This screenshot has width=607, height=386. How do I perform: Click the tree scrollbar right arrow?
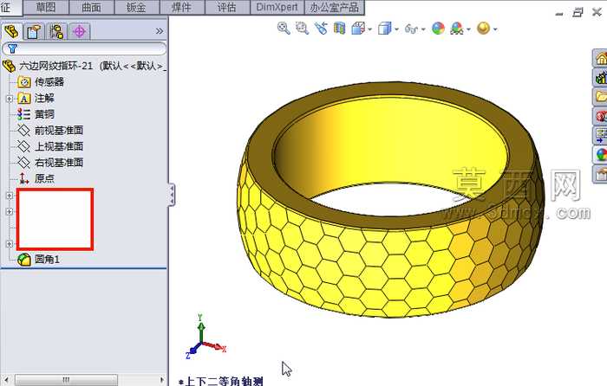(162, 380)
